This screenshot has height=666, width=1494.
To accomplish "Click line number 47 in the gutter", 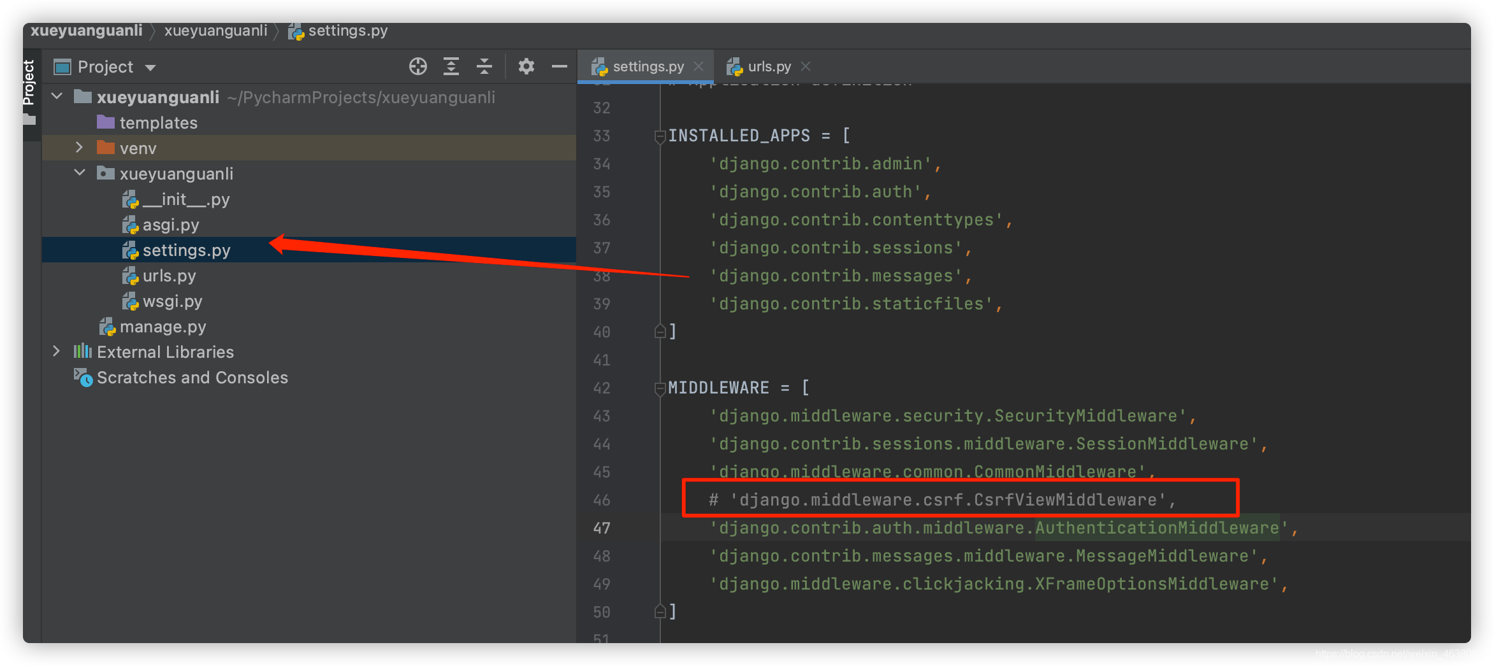I will click(602, 528).
